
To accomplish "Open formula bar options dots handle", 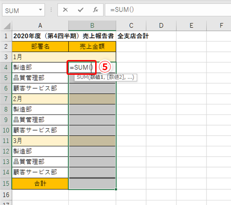I will [x=51, y=10].
